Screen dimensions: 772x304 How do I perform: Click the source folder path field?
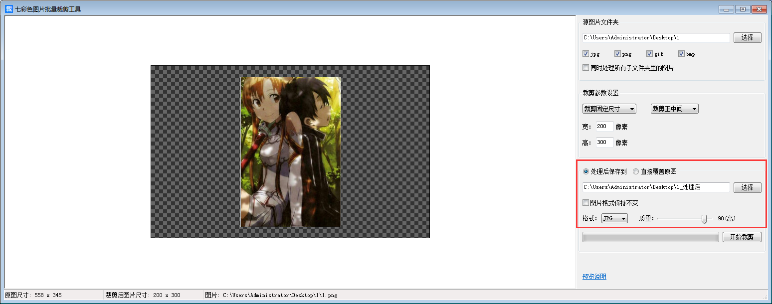656,37
